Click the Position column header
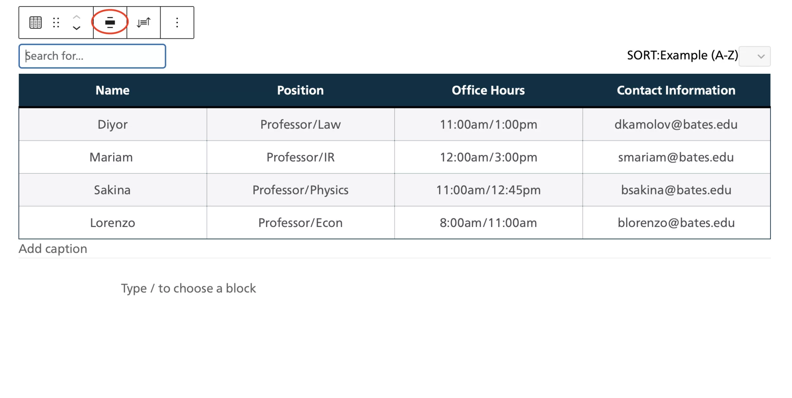 300,91
